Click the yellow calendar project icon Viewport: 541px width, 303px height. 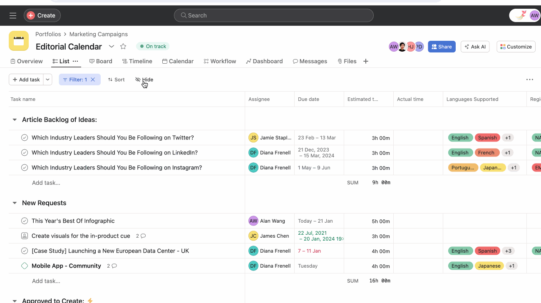[19, 41]
